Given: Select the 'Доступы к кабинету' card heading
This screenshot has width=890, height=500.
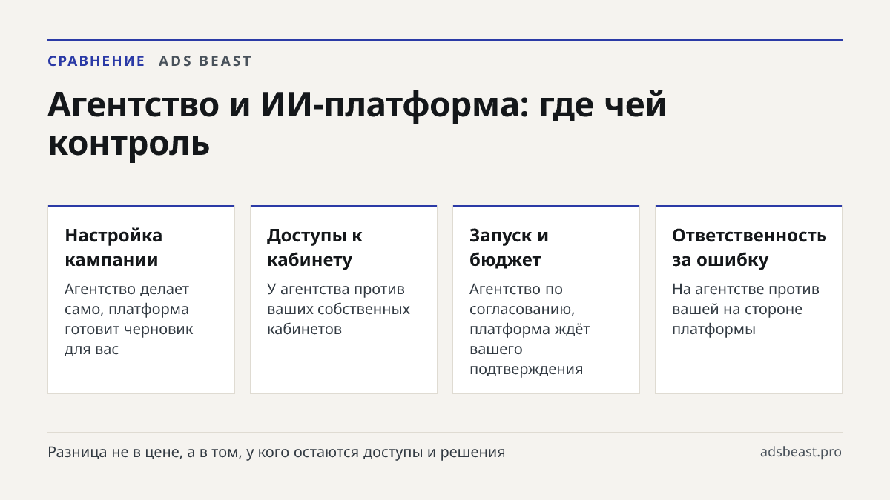Looking at the screenshot, I should click(315, 247).
